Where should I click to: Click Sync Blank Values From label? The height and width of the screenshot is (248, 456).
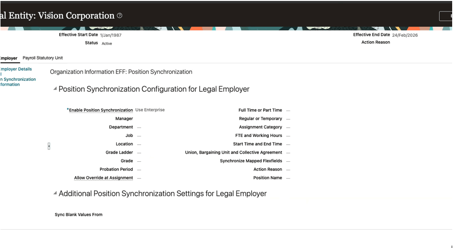pos(78,214)
